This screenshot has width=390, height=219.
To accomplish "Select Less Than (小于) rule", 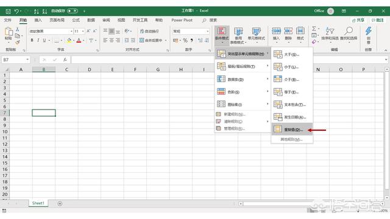I will point(292,67).
